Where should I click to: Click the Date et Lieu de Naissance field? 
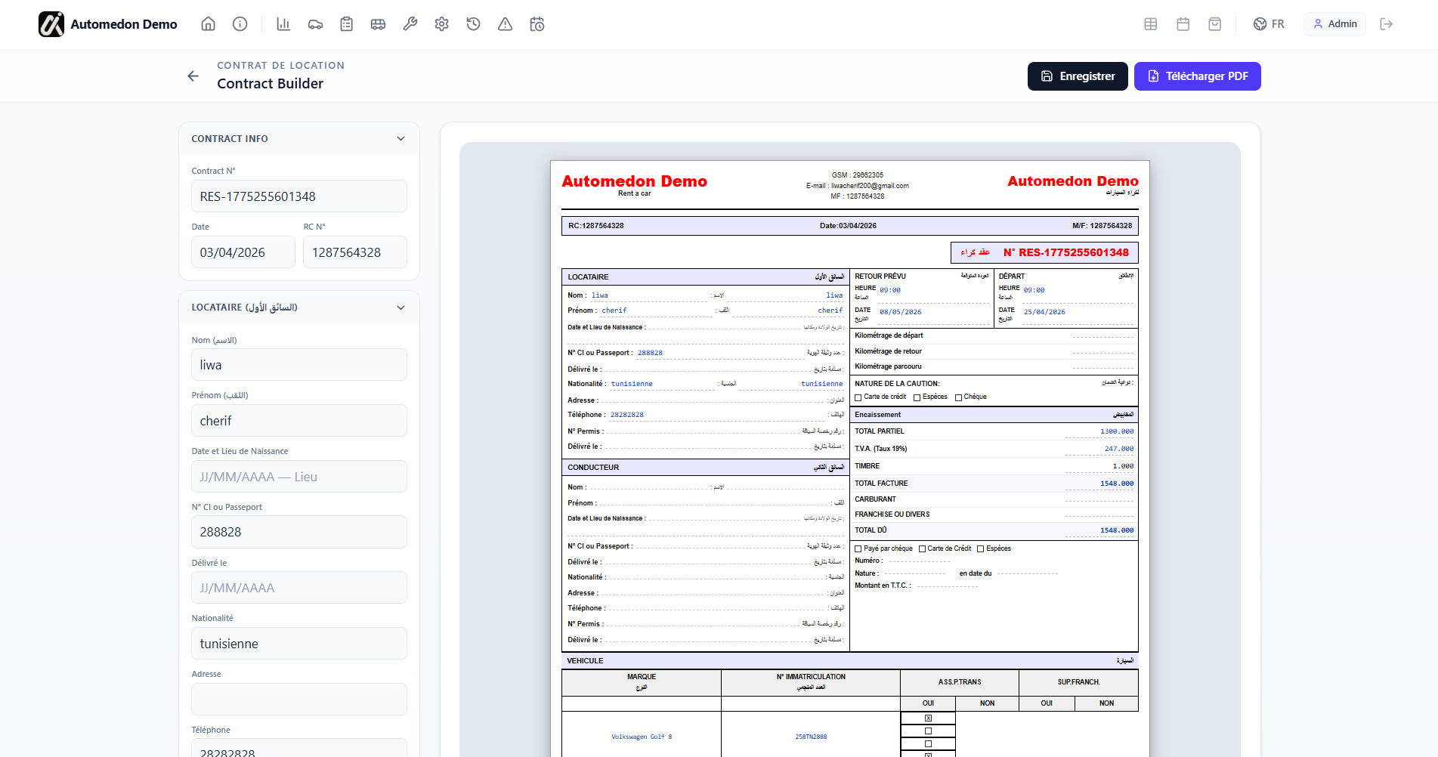pyautogui.click(x=298, y=476)
